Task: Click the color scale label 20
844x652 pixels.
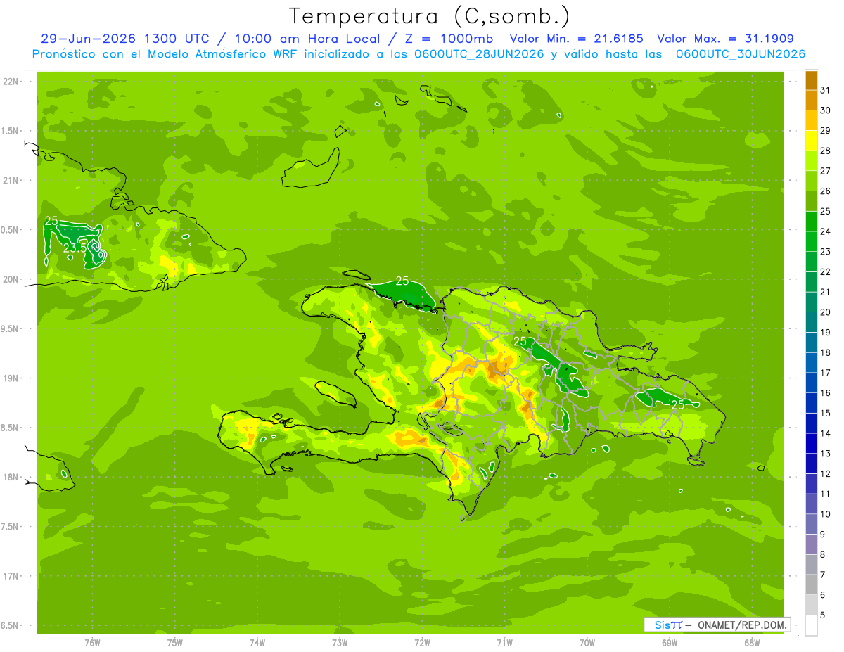Action: [826, 312]
